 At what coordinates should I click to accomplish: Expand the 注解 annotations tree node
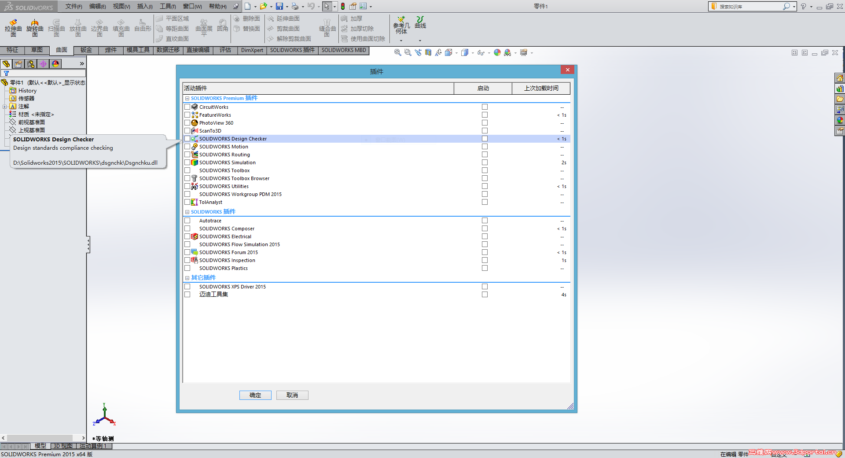coord(4,107)
